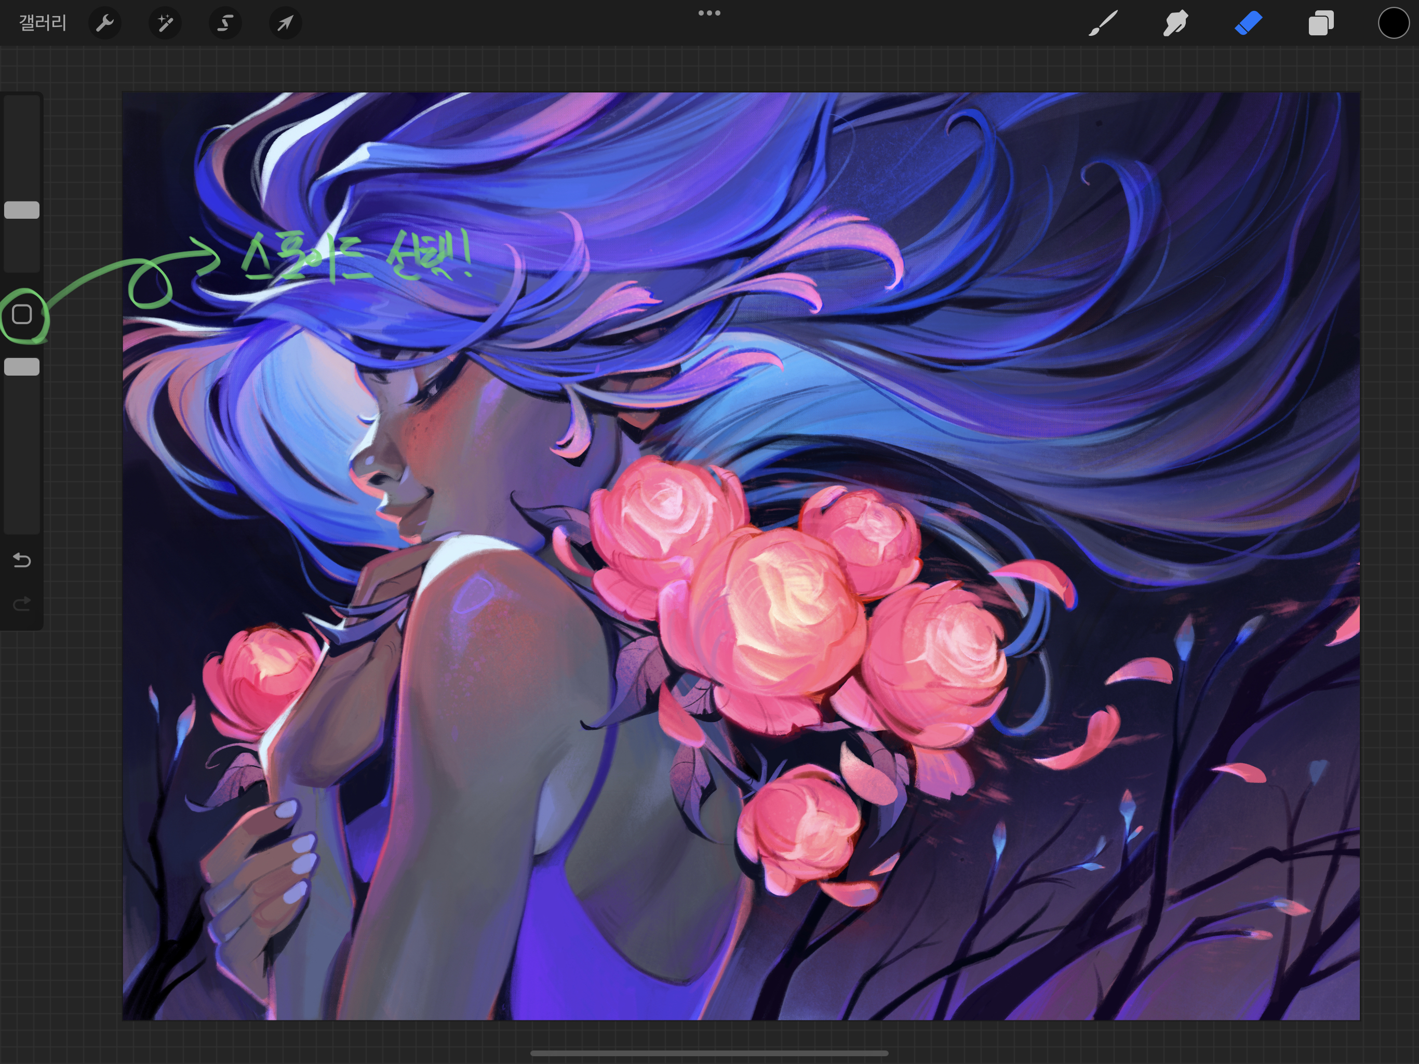The image size is (1419, 1064).
Task: Open the black active color swatch
Action: coord(1393,24)
